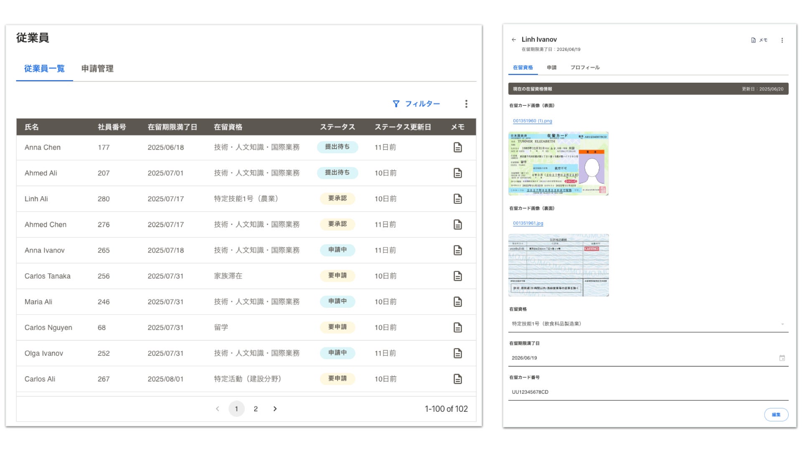Click the residence card front image thumbnail
This screenshot has height=451, width=802.
pyautogui.click(x=558, y=164)
